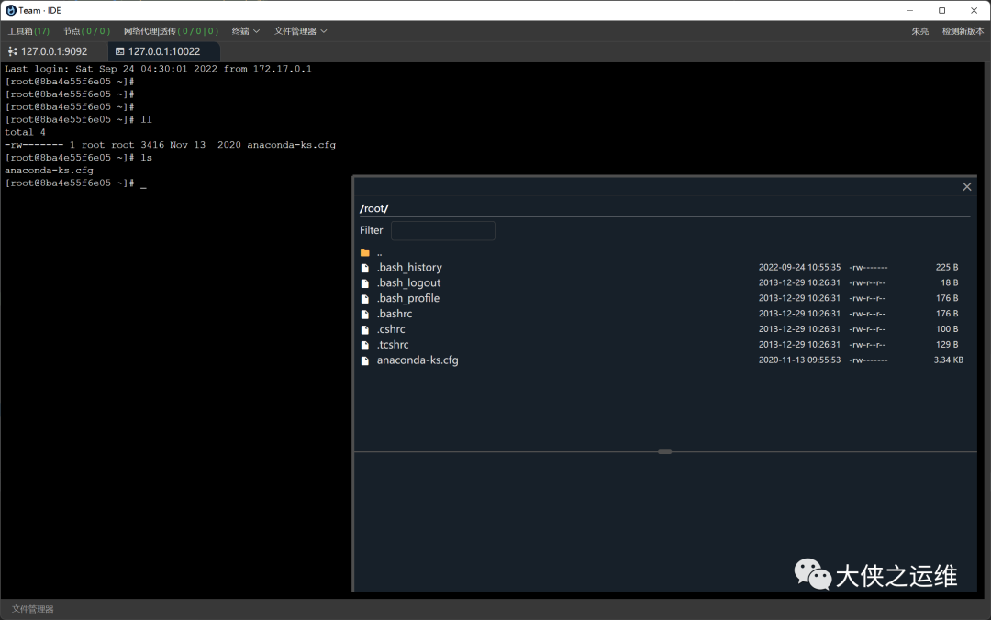This screenshot has width=991, height=620.
Task: Open the 节点 (0/0) menu item
Action: [86, 31]
